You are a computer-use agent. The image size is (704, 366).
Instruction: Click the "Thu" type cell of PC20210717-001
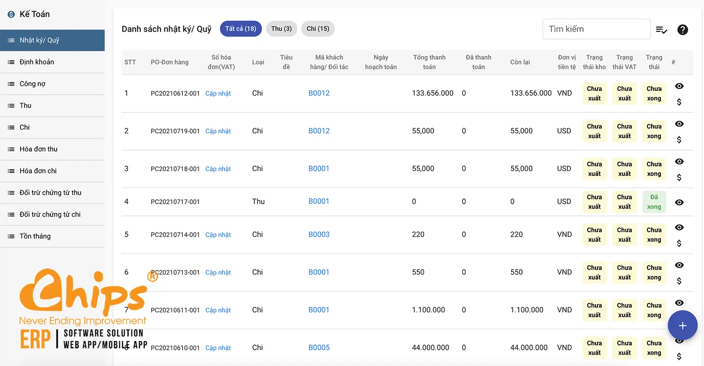259,201
